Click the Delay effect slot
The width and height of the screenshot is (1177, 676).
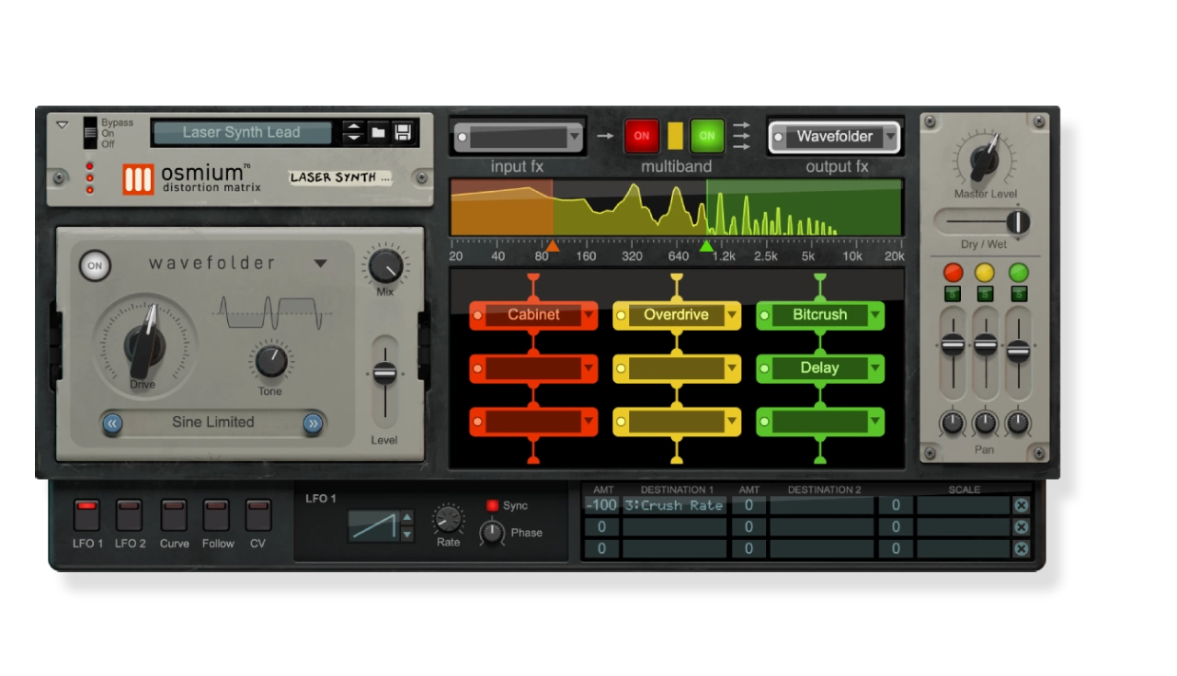[818, 368]
